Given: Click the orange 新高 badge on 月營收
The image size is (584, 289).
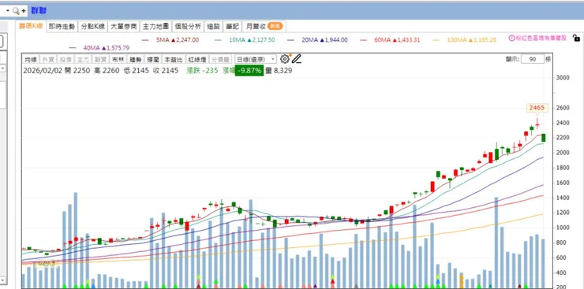Looking at the screenshot, I should [275, 26].
